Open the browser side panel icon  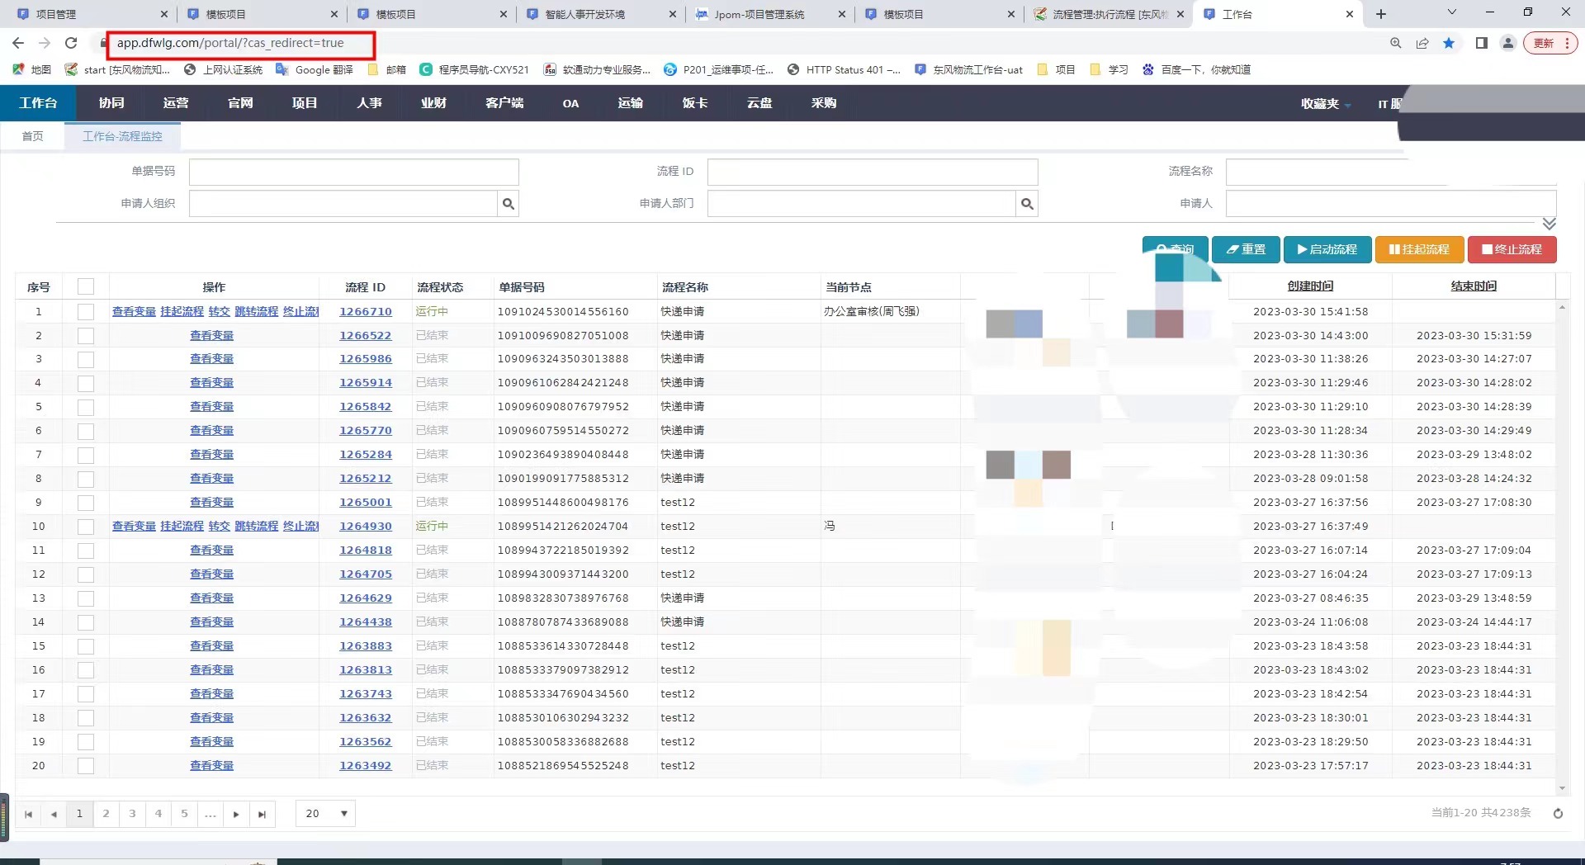pyautogui.click(x=1482, y=43)
